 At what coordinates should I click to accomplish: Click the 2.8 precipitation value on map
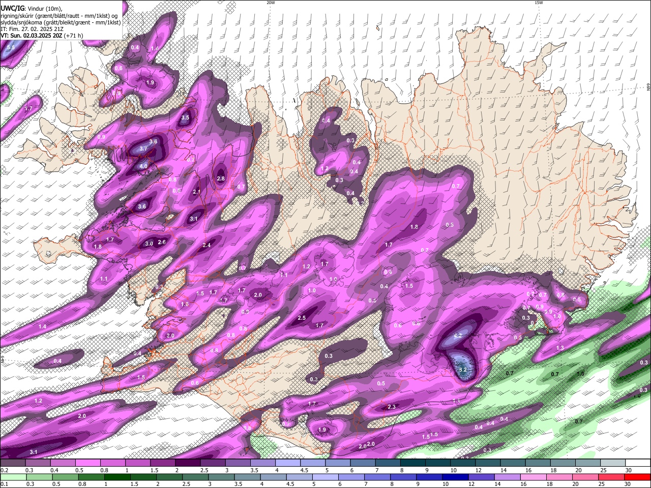(221, 179)
